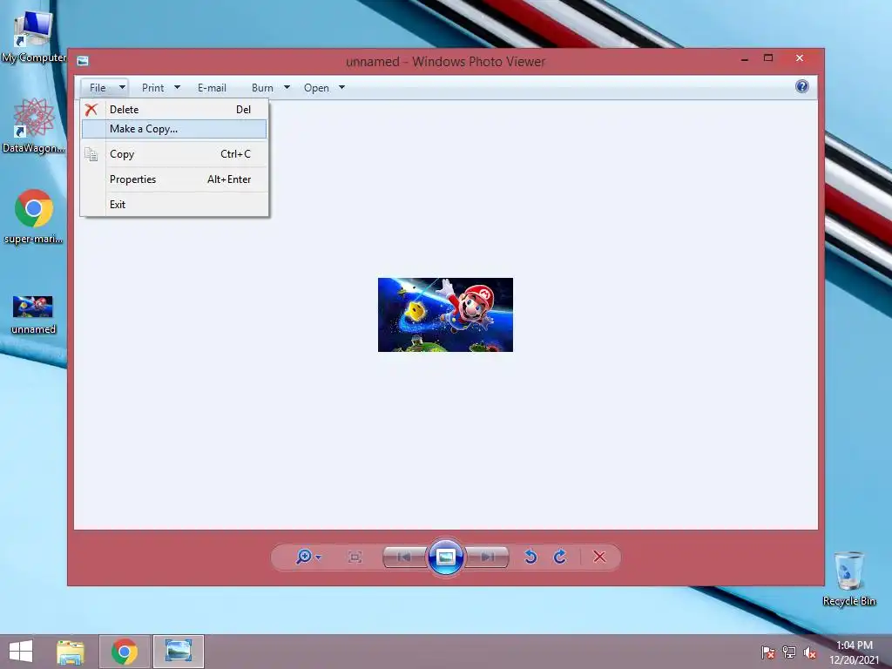Select the Recycle Bin icon
The height and width of the screenshot is (669, 892).
point(848,578)
